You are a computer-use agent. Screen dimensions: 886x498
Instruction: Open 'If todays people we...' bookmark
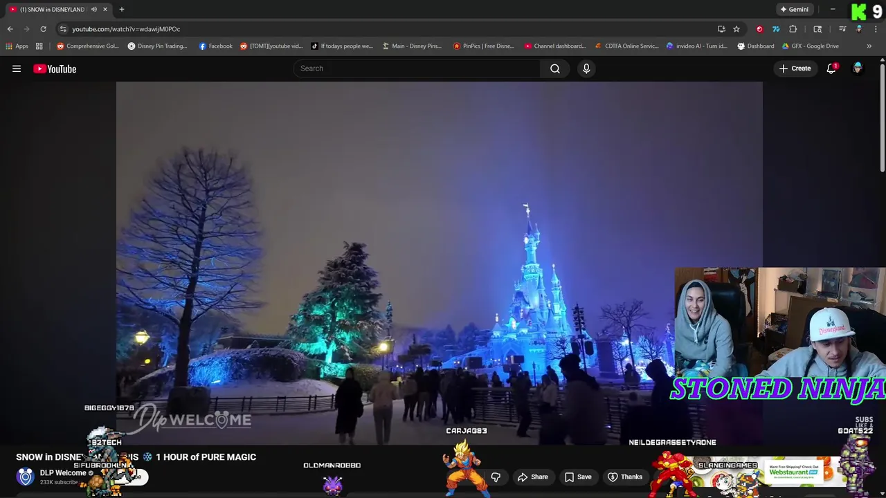[341, 46]
